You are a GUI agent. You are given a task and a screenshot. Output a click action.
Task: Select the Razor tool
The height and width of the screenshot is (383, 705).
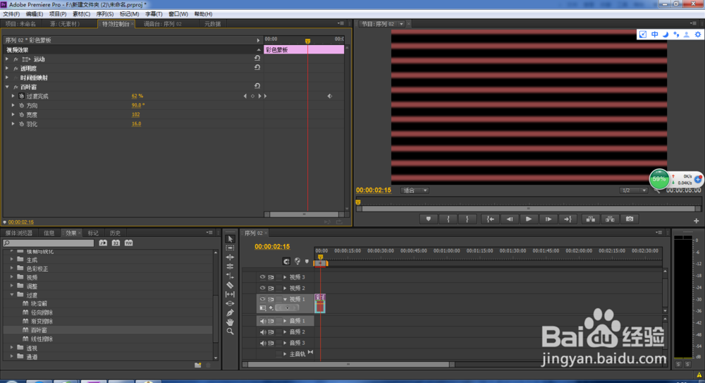click(x=231, y=285)
